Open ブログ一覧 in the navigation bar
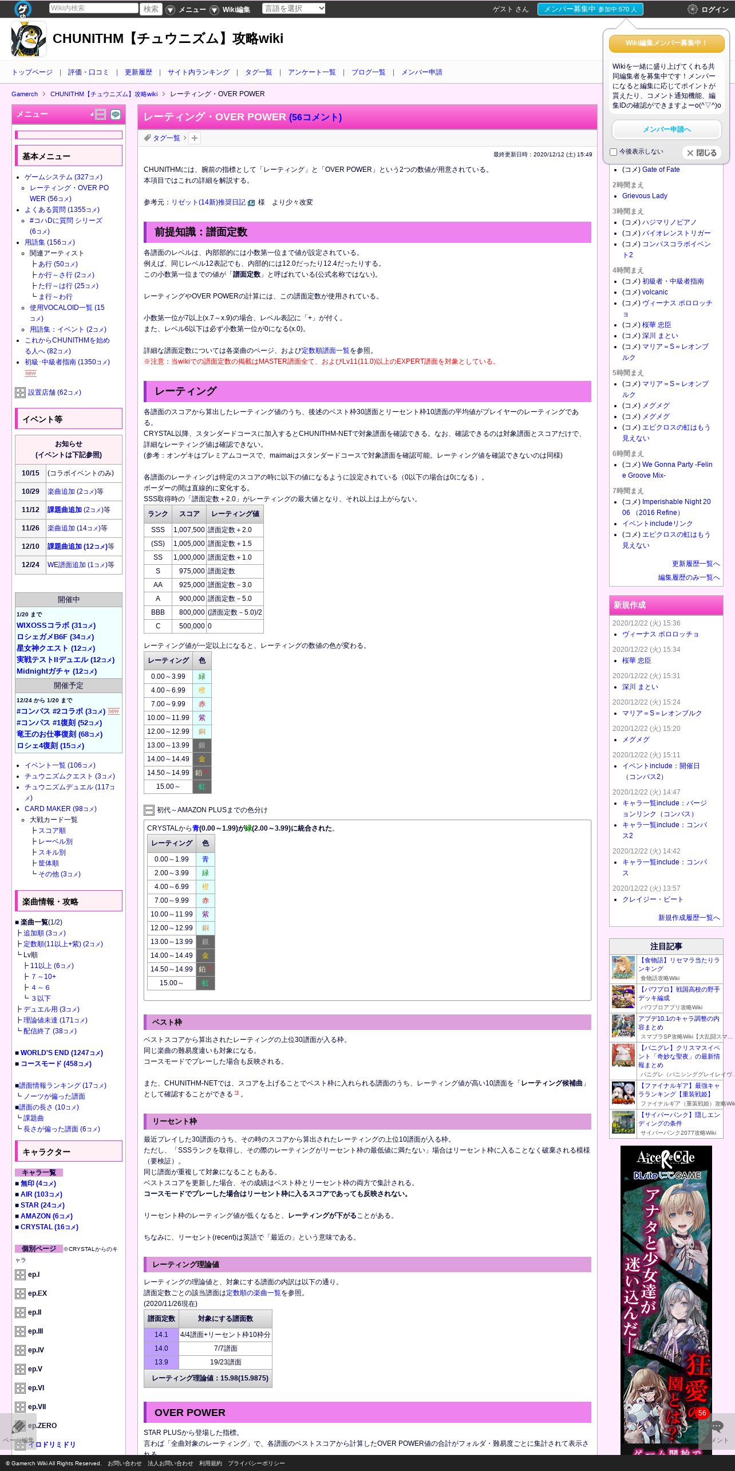 pos(369,72)
